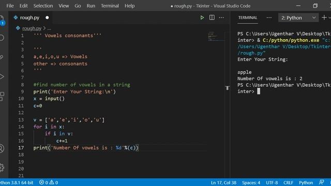Click "''' Vowels consonants'''" on line 1
Screen dimensions: 331x186
(67, 36)
